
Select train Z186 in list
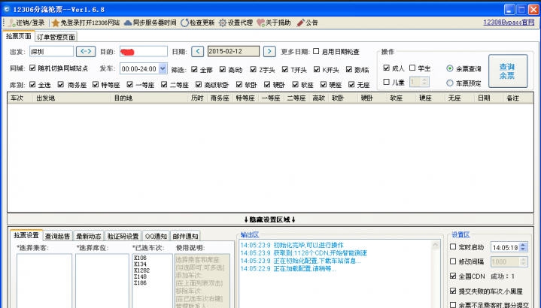(141, 283)
